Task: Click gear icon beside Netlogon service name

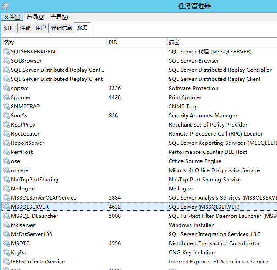Action: point(7,188)
